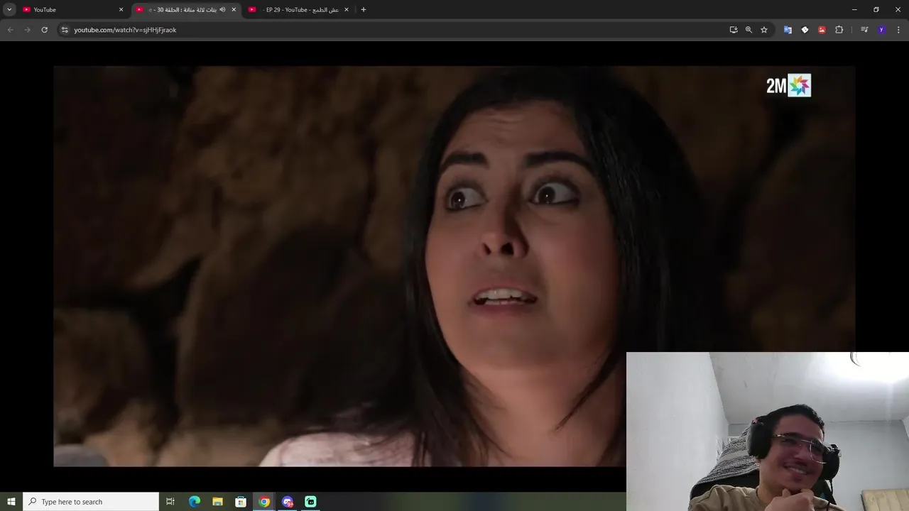Open the media controls icon
The image size is (909, 511).
pos(864,30)
